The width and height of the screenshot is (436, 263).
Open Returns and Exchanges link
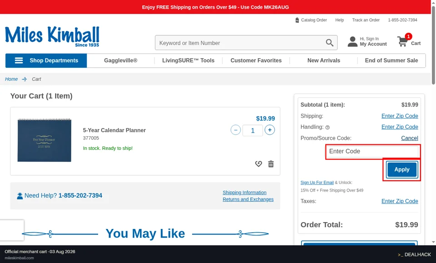248,199
